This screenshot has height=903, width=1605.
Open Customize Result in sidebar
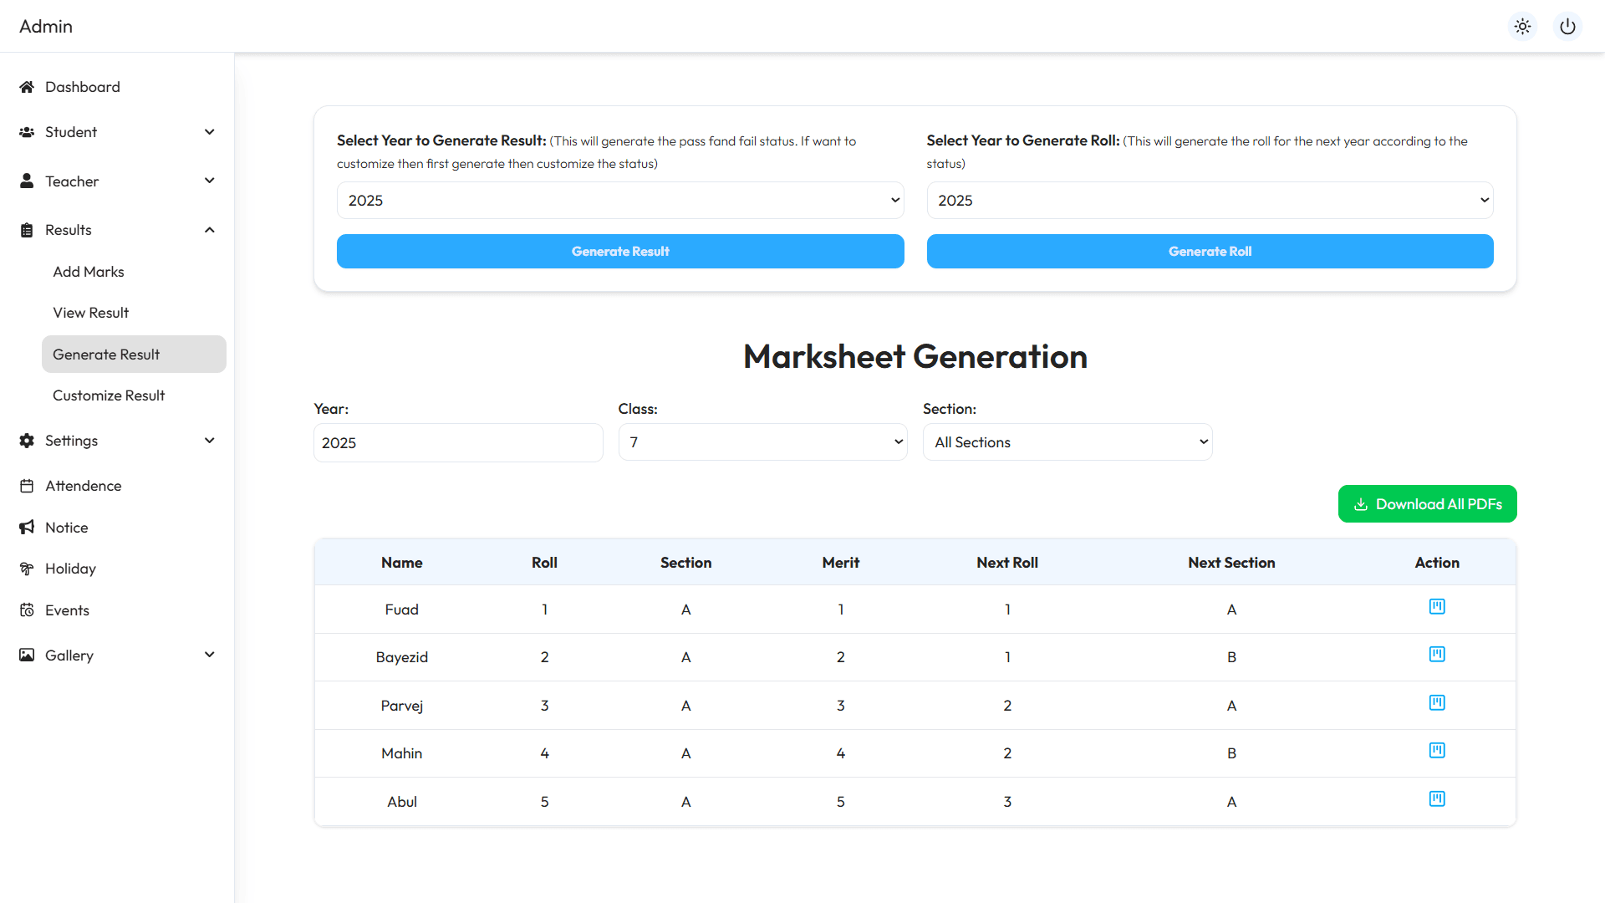109,395
